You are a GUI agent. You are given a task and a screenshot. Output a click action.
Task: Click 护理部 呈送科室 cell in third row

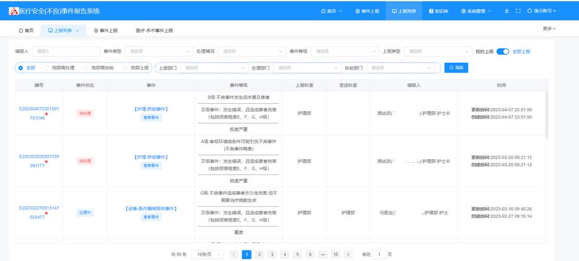[348, 212]
